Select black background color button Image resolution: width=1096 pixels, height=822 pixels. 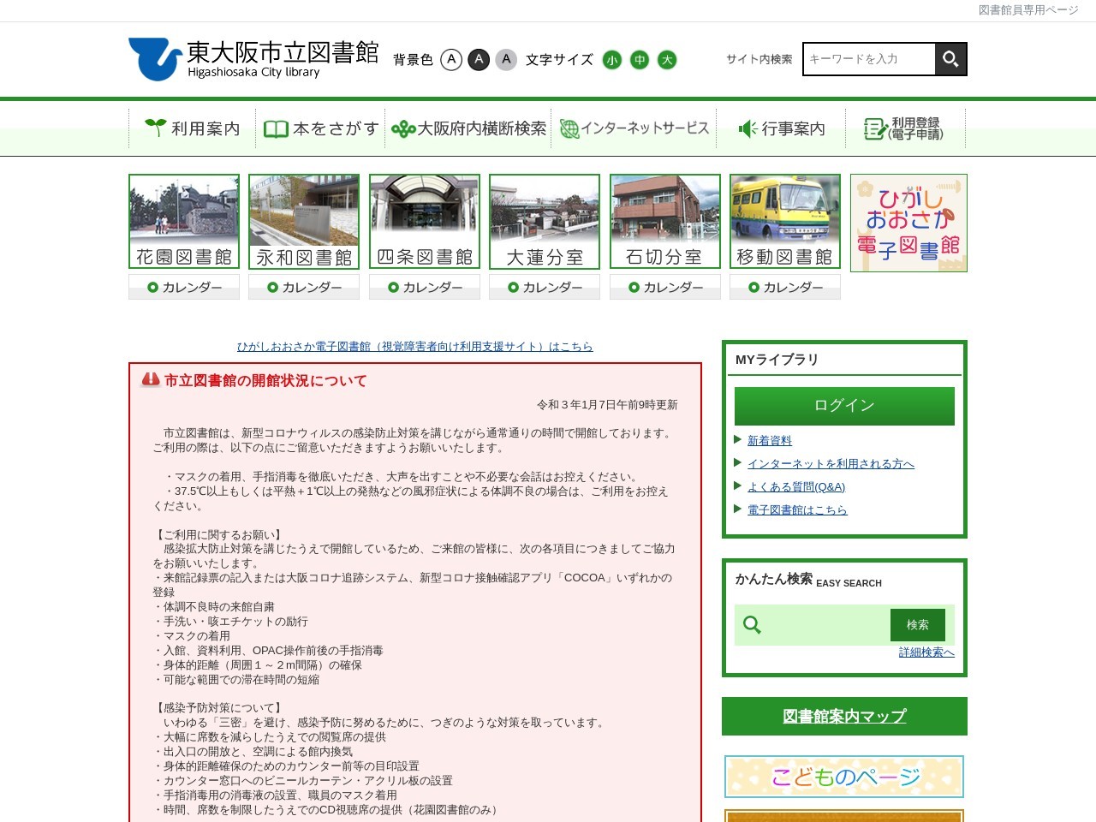479,60
